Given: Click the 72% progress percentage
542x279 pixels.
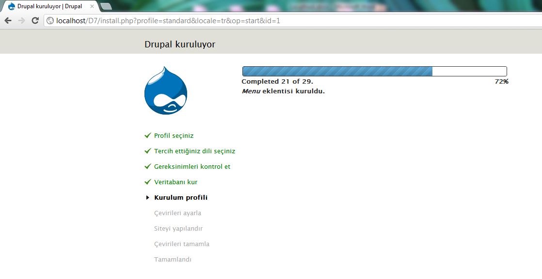Looking at the screenshot, I should pyautogui.click(x=502, y=81).
